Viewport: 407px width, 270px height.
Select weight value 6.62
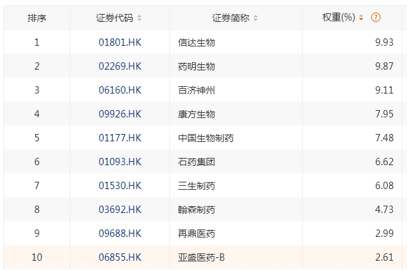coord(384,162)
